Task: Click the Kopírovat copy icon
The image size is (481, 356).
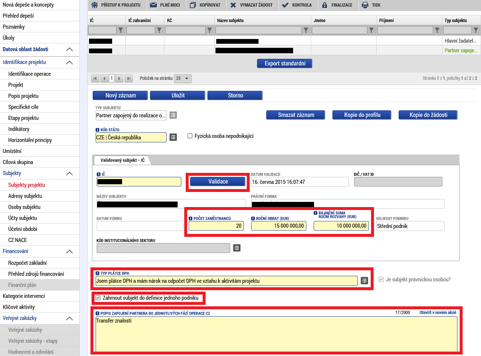Action: (x=193, y=5)
